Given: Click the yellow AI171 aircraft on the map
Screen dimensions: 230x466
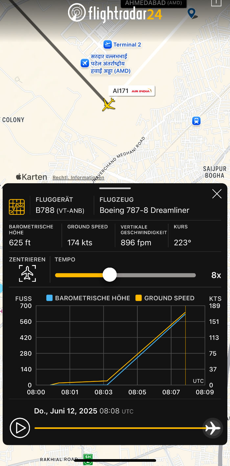Looking at the screenshot, I should [x=109, y=104].
